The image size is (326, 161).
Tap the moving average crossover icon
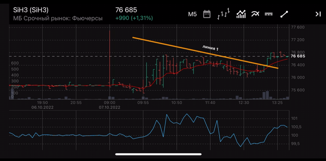[255, 14]
